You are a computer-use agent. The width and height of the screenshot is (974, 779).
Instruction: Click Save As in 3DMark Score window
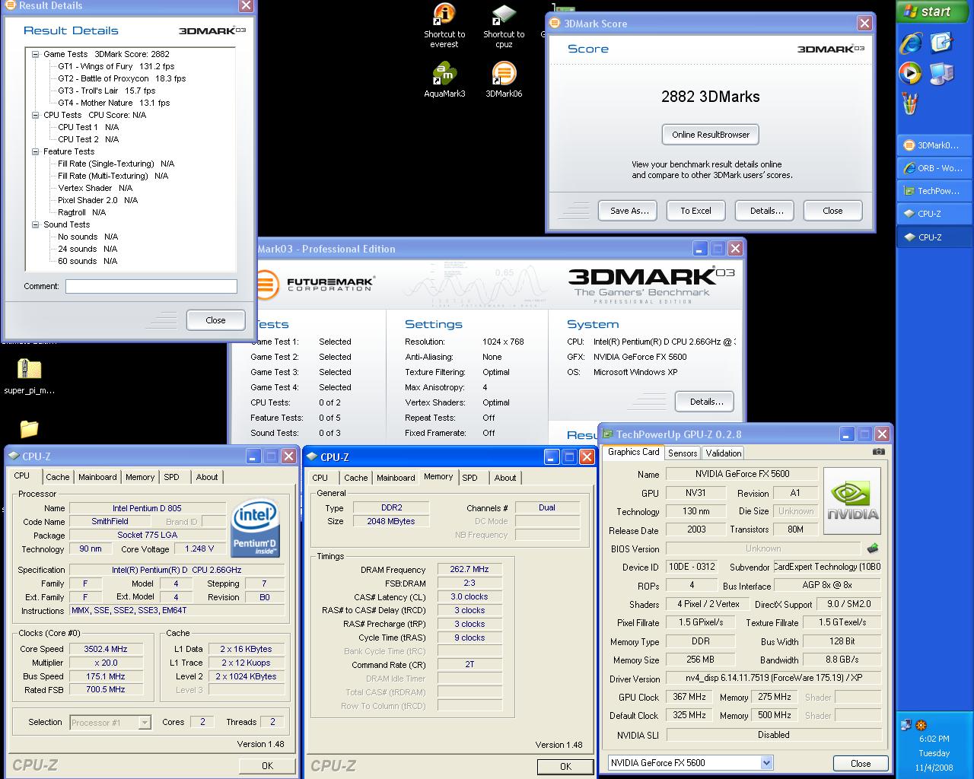[x=629, y=211]
